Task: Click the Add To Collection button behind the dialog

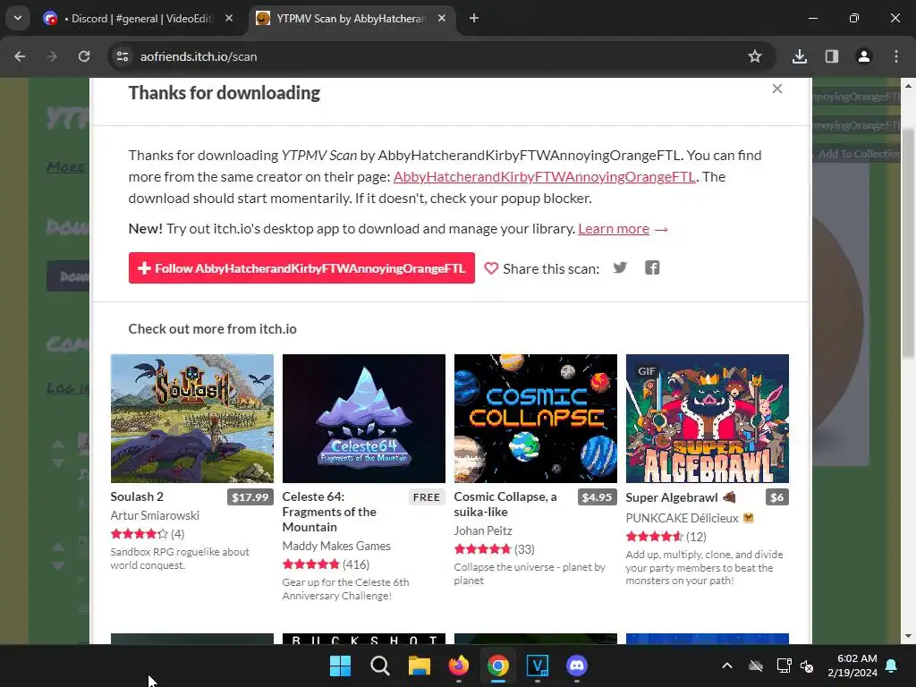Action: point(856,154)
